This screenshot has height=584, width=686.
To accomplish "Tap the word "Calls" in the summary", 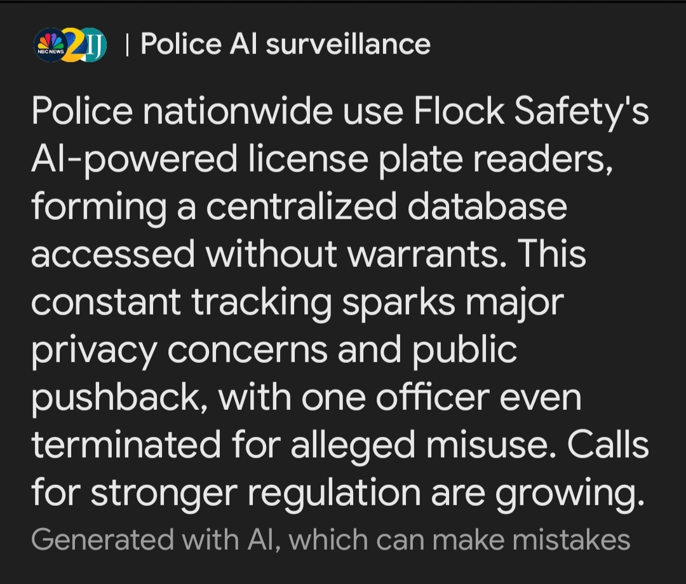I will pyautogui.click(x=608, y=444).
